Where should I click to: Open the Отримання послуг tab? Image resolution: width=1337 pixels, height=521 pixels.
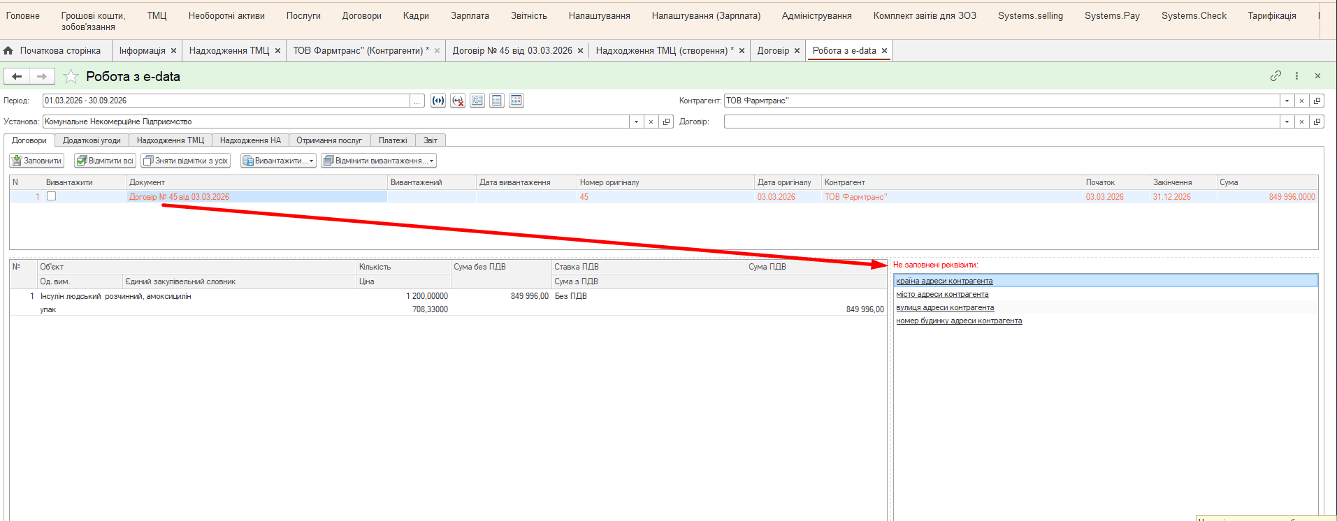(329, 140)
